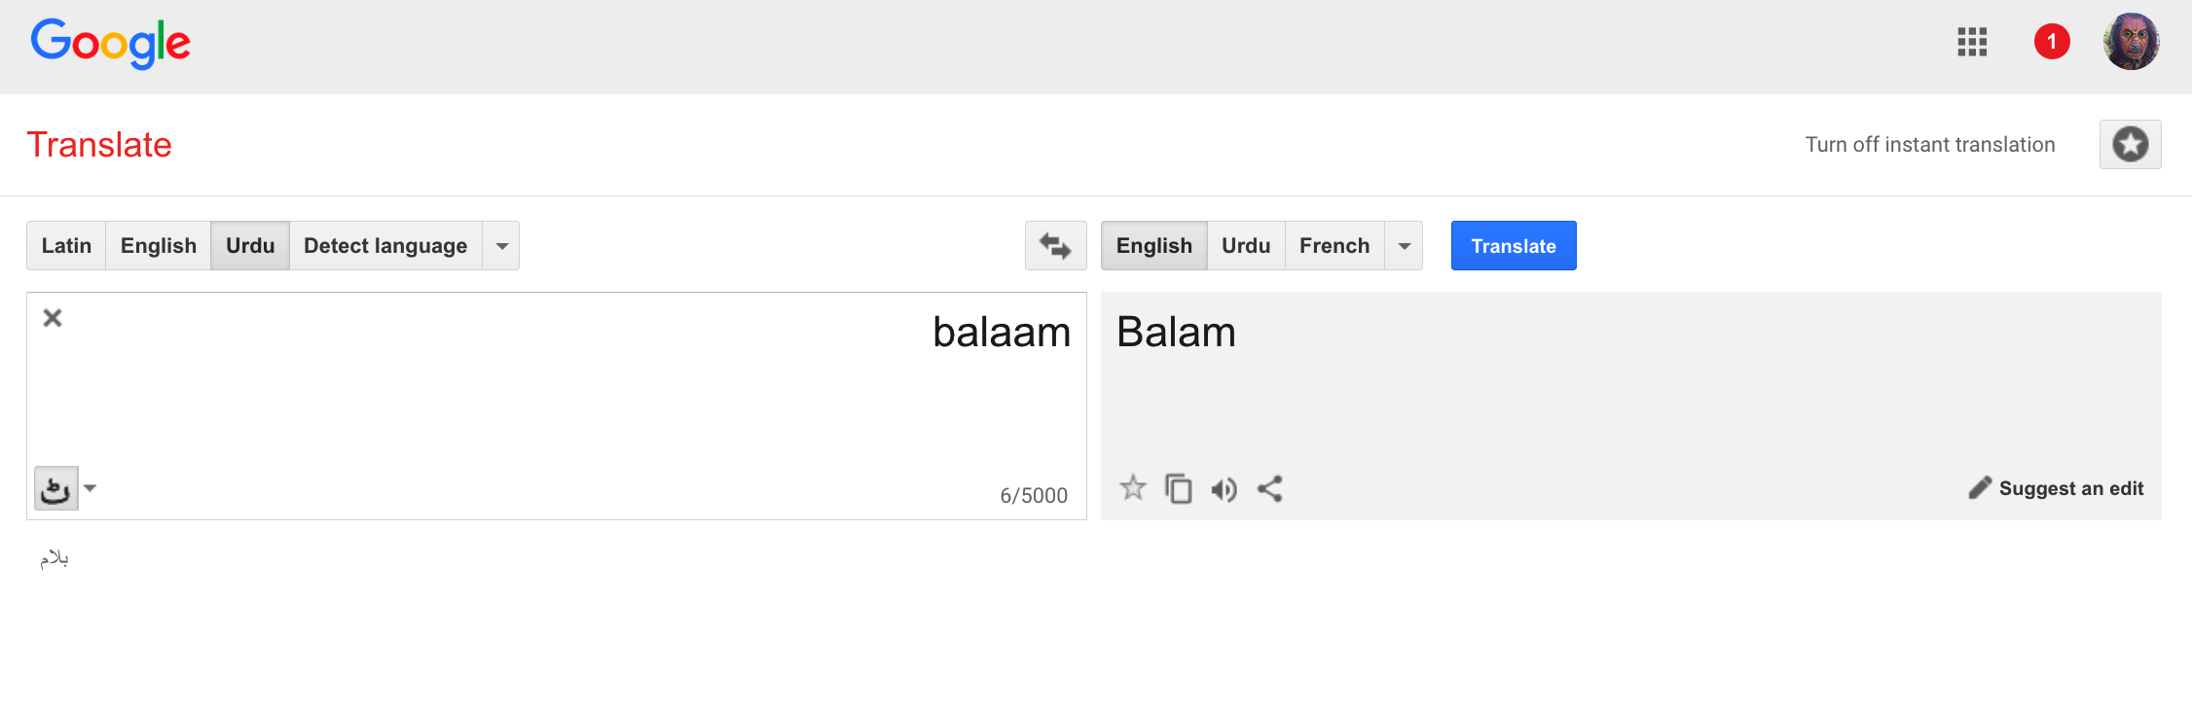Select French as target language
This screenshot has height=708, width=2192.
[x=1333, y=246]
